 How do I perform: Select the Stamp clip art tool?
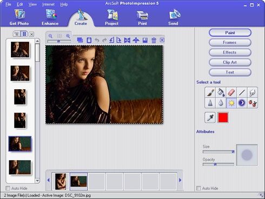[253, 103]
